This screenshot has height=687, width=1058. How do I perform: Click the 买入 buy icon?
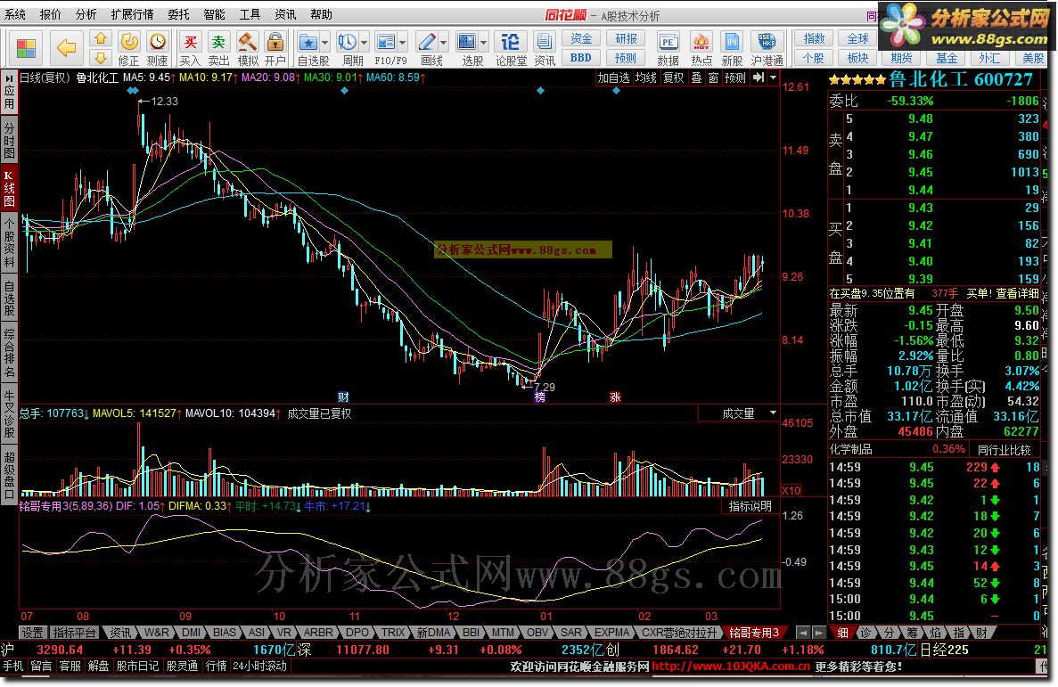pyautogui.click(x=190, y=49)
